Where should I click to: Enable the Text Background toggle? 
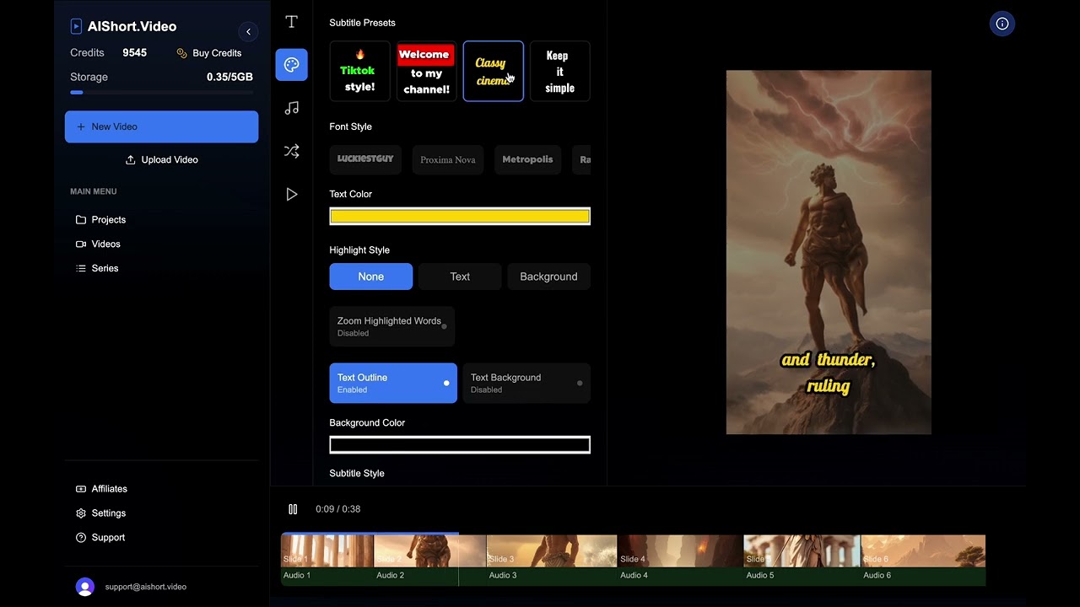tap(526, 384)
